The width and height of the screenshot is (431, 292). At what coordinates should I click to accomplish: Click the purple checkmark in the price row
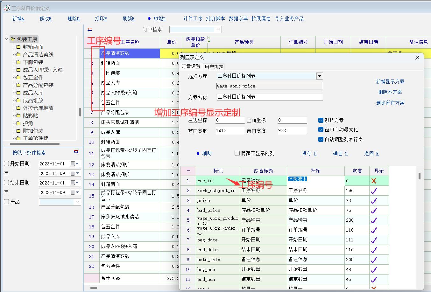coord(374,200)
